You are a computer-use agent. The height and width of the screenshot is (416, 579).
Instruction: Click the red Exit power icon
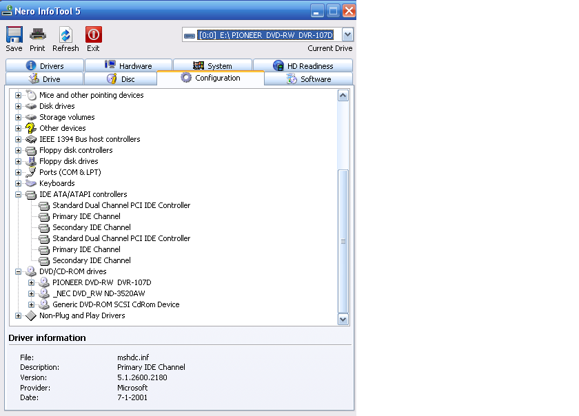94,34
